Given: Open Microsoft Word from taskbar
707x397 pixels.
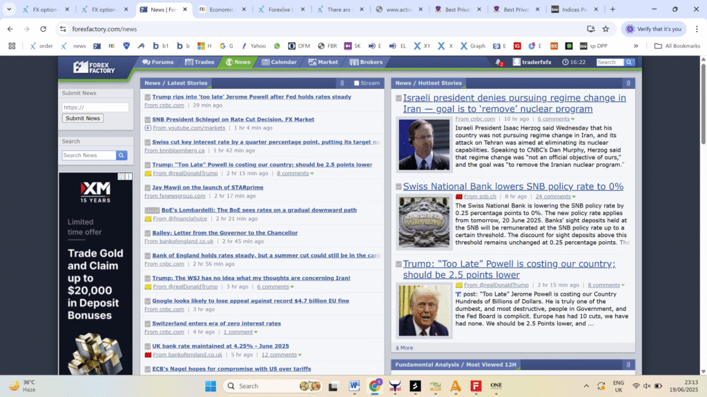Looking at the screenshot, I should point(354,386).
